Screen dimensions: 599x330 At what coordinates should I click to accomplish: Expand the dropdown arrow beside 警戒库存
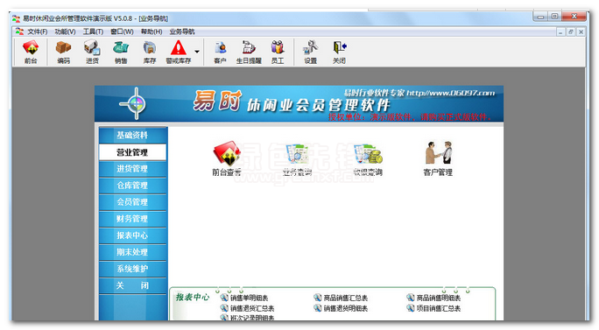tap(197, 51)
